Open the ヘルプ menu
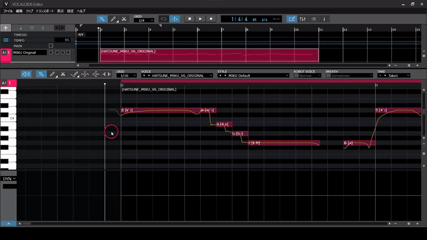427x240 pixels. coord(81,11)
